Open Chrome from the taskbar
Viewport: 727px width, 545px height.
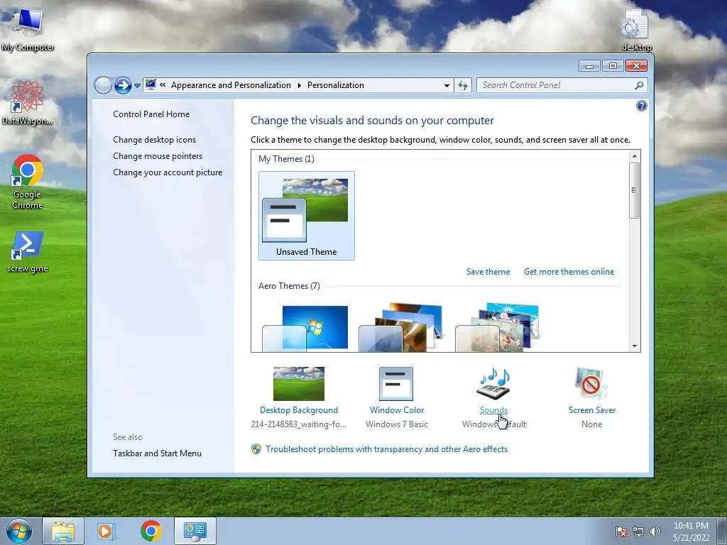pyautogui.click(x=151, y=531)
